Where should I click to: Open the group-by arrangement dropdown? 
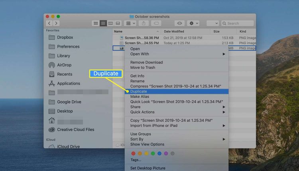point(130,23)
